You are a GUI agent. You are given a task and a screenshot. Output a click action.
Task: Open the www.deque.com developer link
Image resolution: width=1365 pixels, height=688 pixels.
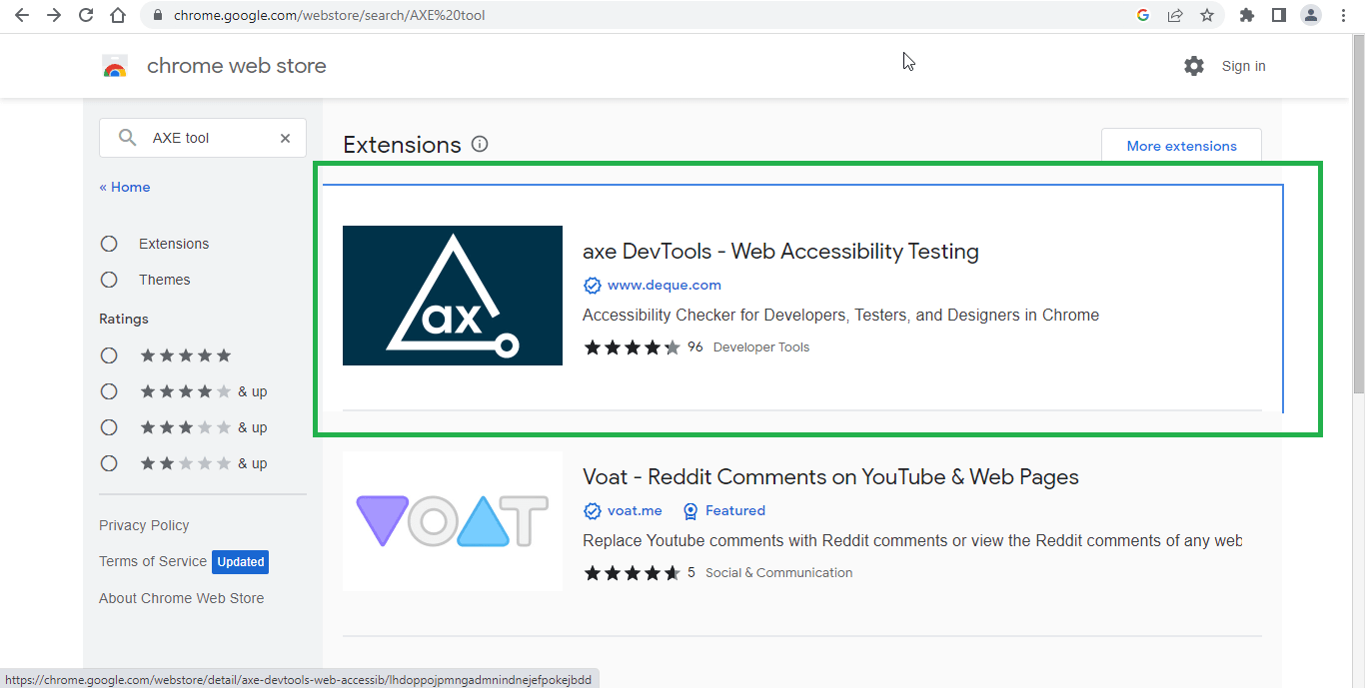click(664, 285)
